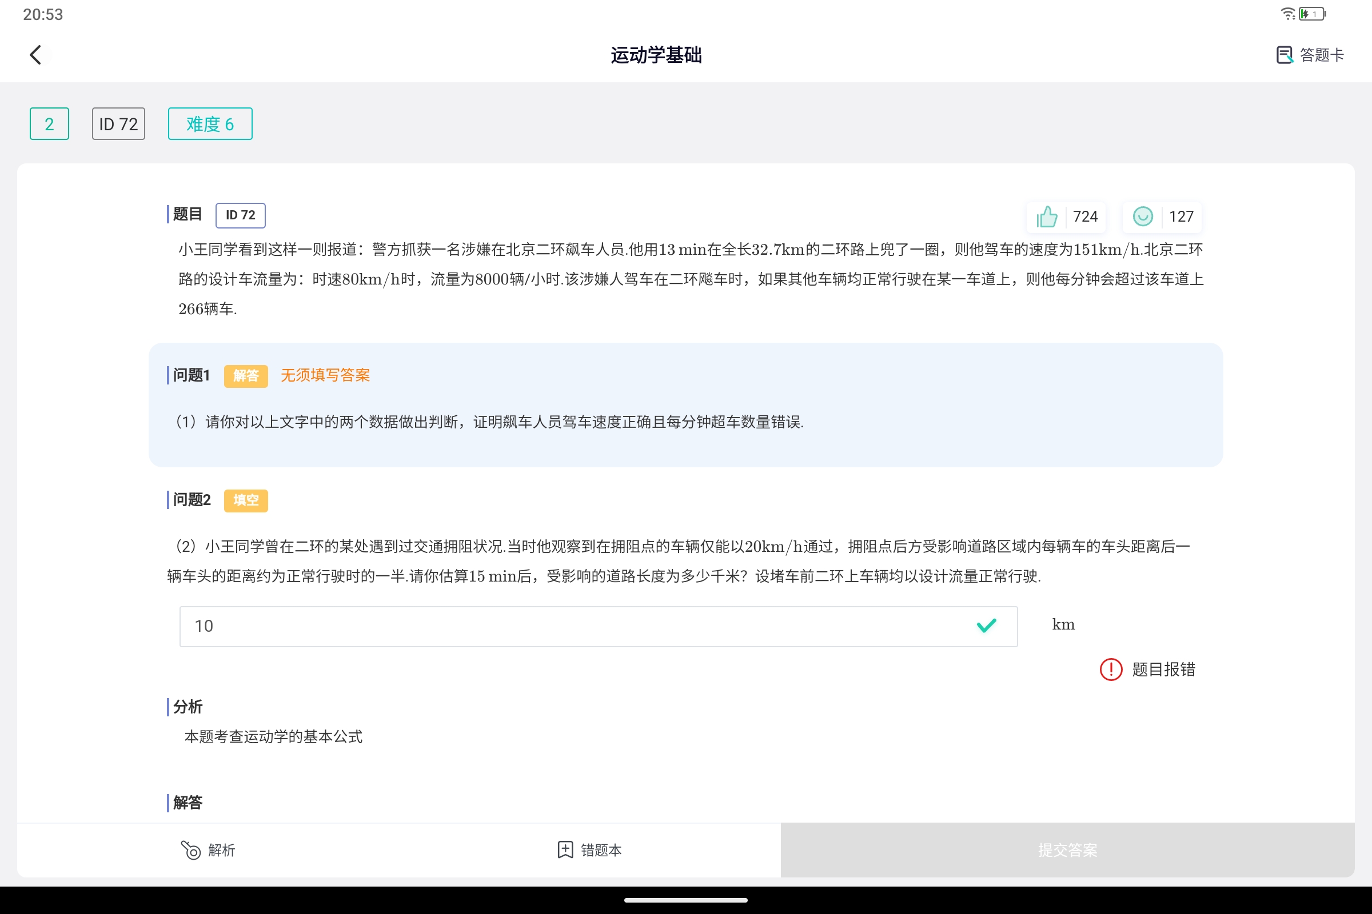
Task: Tap the 提交答案 submit button
Action: tap(1067, 850)
